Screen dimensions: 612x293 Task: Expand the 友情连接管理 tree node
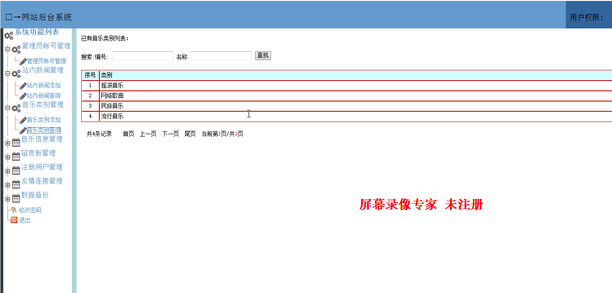[x=7, y=185]
